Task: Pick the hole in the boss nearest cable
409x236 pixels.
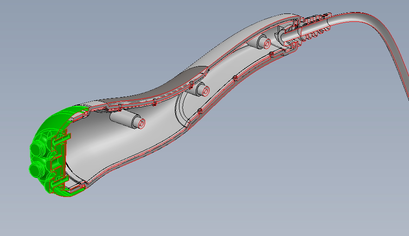Action: click(x=267, y=44)
